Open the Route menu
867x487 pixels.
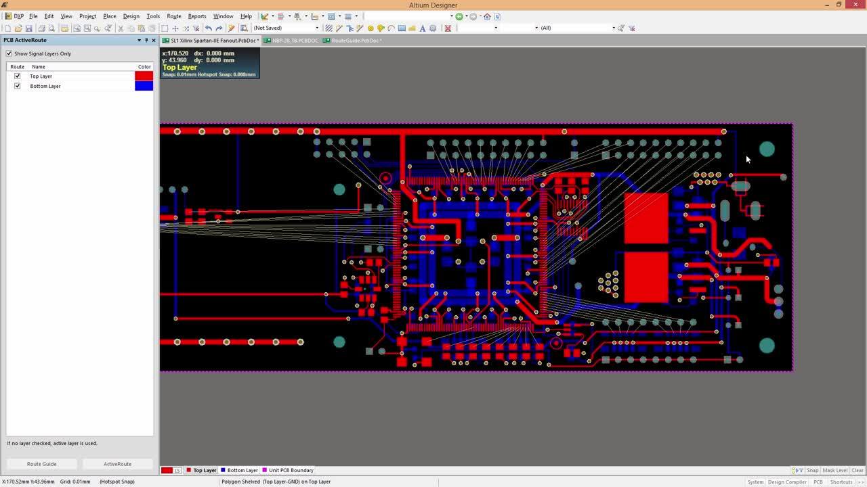click(x=173, y=16)
